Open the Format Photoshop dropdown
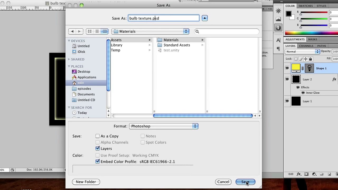This screenshot has width=338, height=190. [x=164, y=126]
